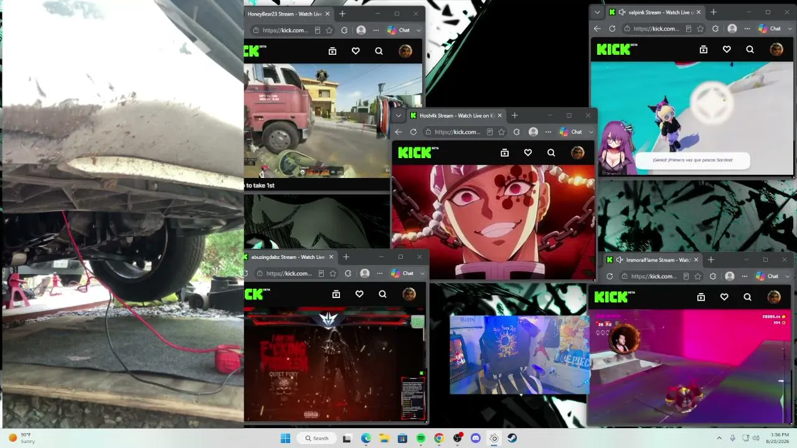
Task: Open search in abuzingdabz Kick header
Action: coord(382,294)
